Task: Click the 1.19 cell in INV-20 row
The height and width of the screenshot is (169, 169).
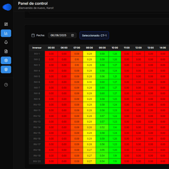Action: pos(115,161)
